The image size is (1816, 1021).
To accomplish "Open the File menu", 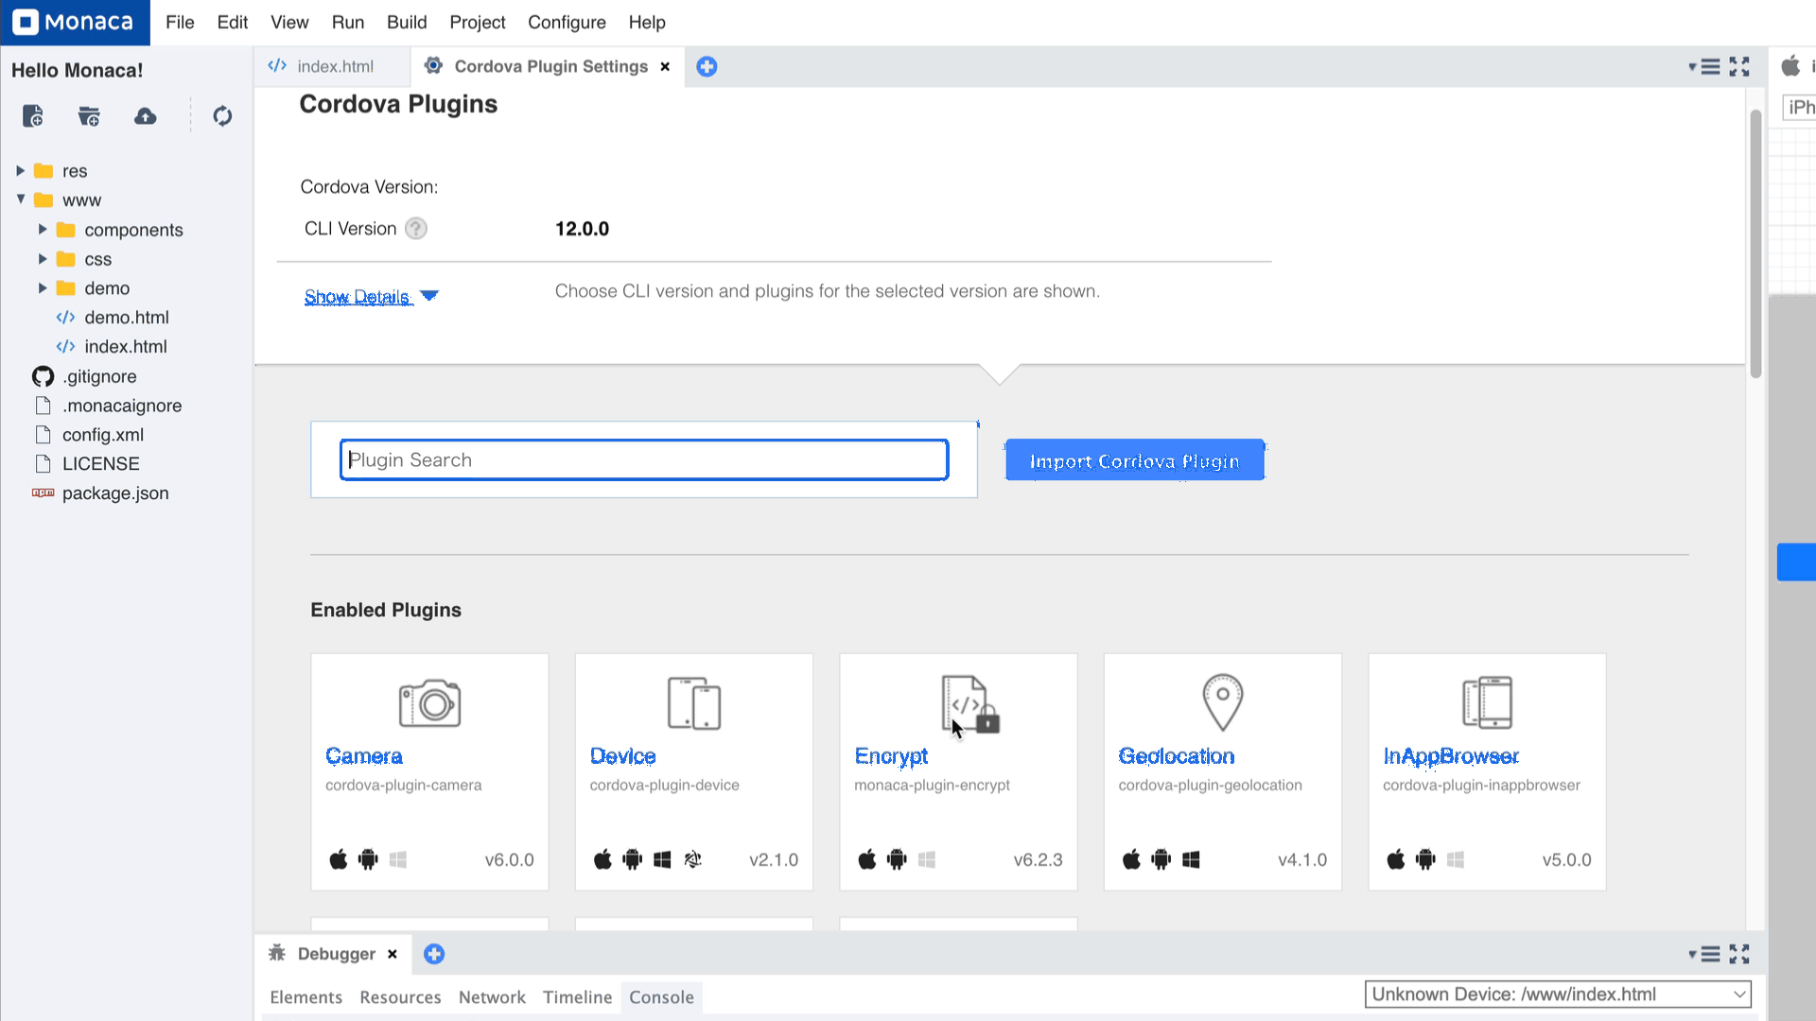I will [180, 22].
